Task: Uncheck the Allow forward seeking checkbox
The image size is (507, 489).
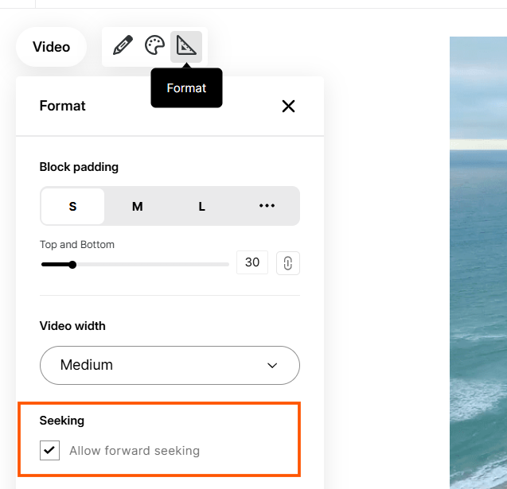Action: (x=49, y=451)
